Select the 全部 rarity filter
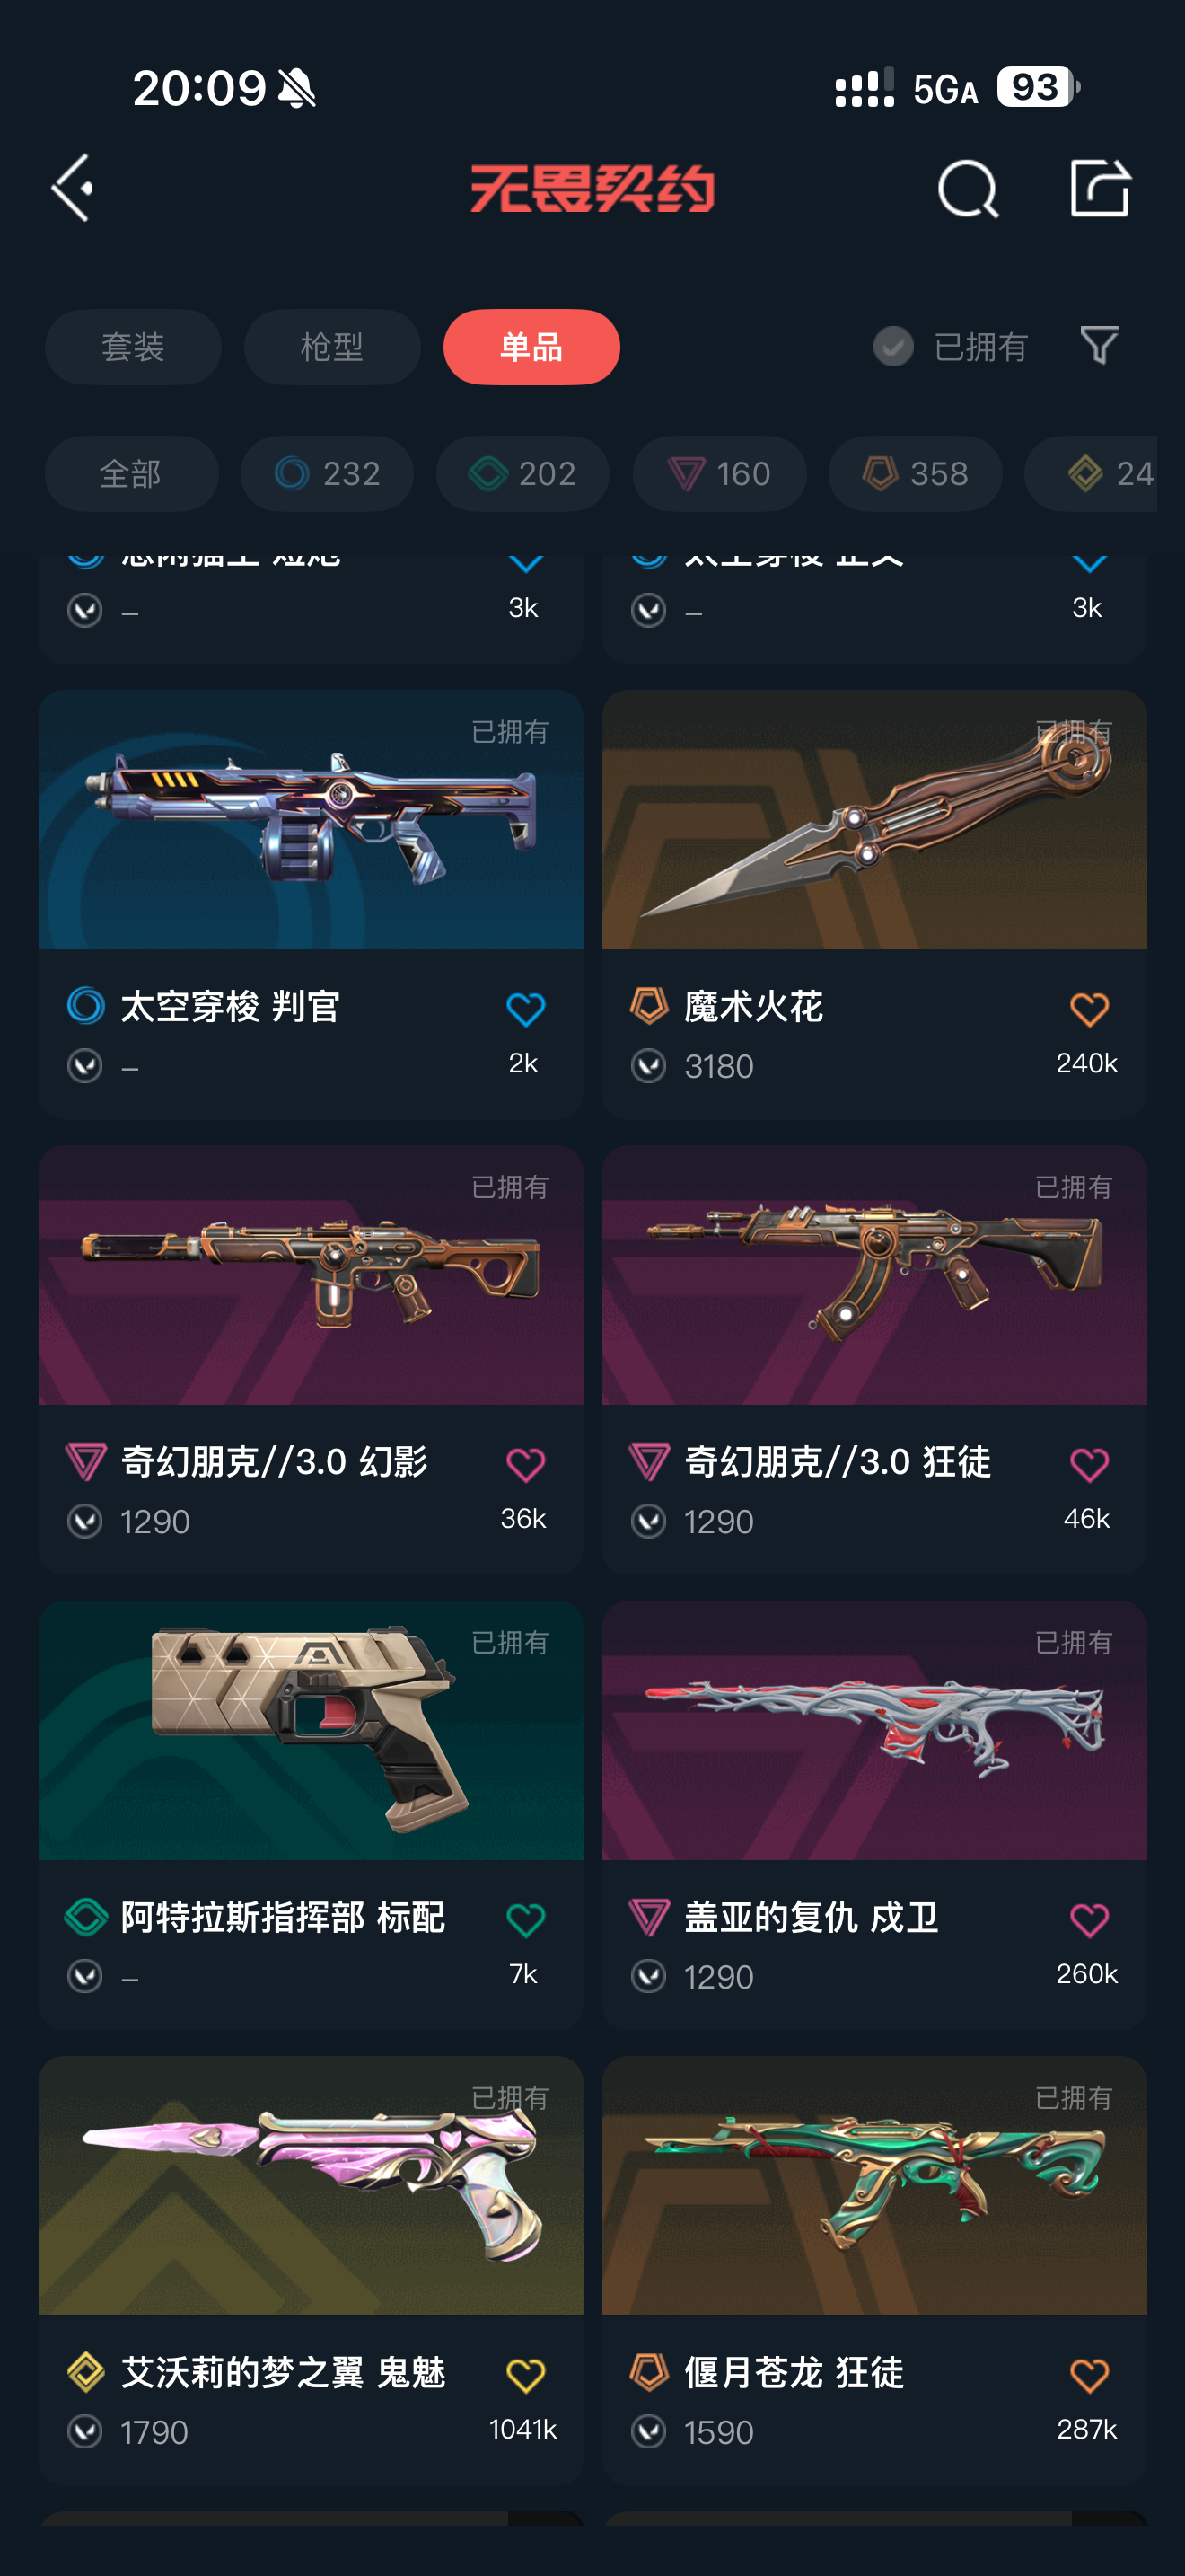The width and height of the screenshot is (1185, 2576). tap(131, 473)
